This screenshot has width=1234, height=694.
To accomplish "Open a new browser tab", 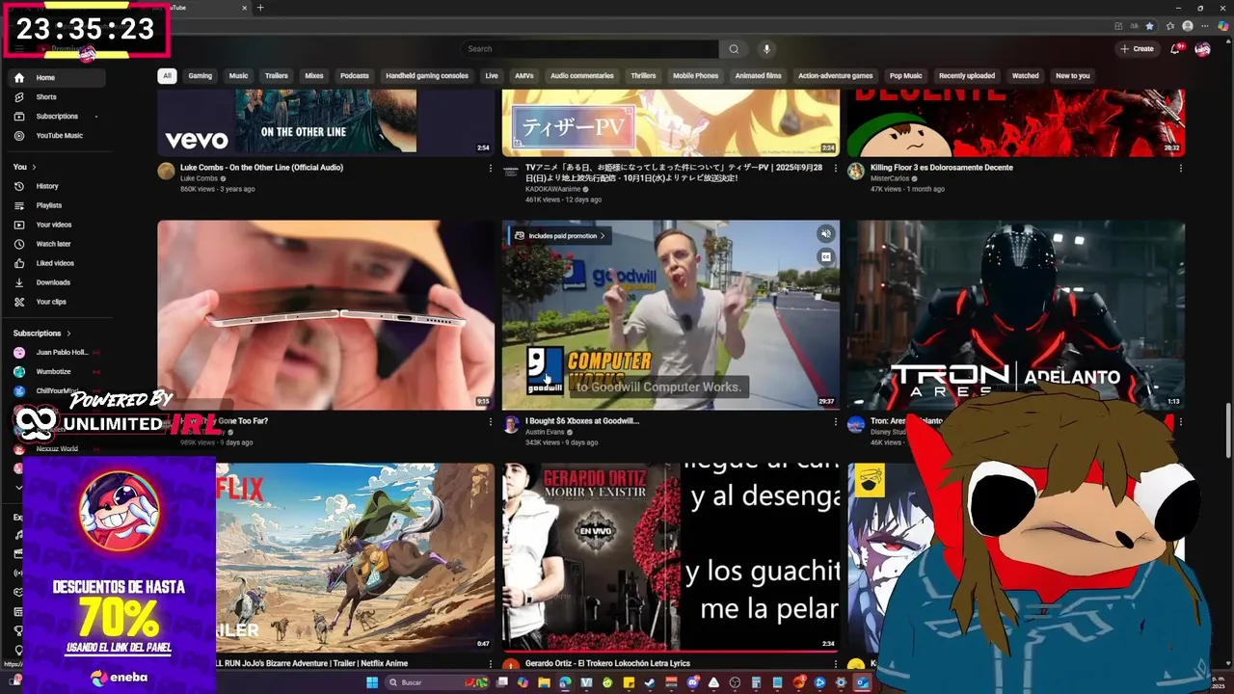I will (260, 8).
